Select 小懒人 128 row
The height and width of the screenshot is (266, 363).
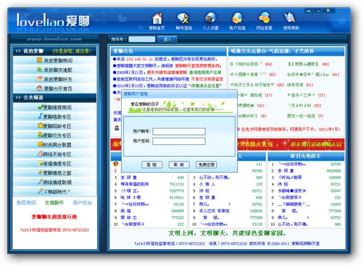pos(228,184)
